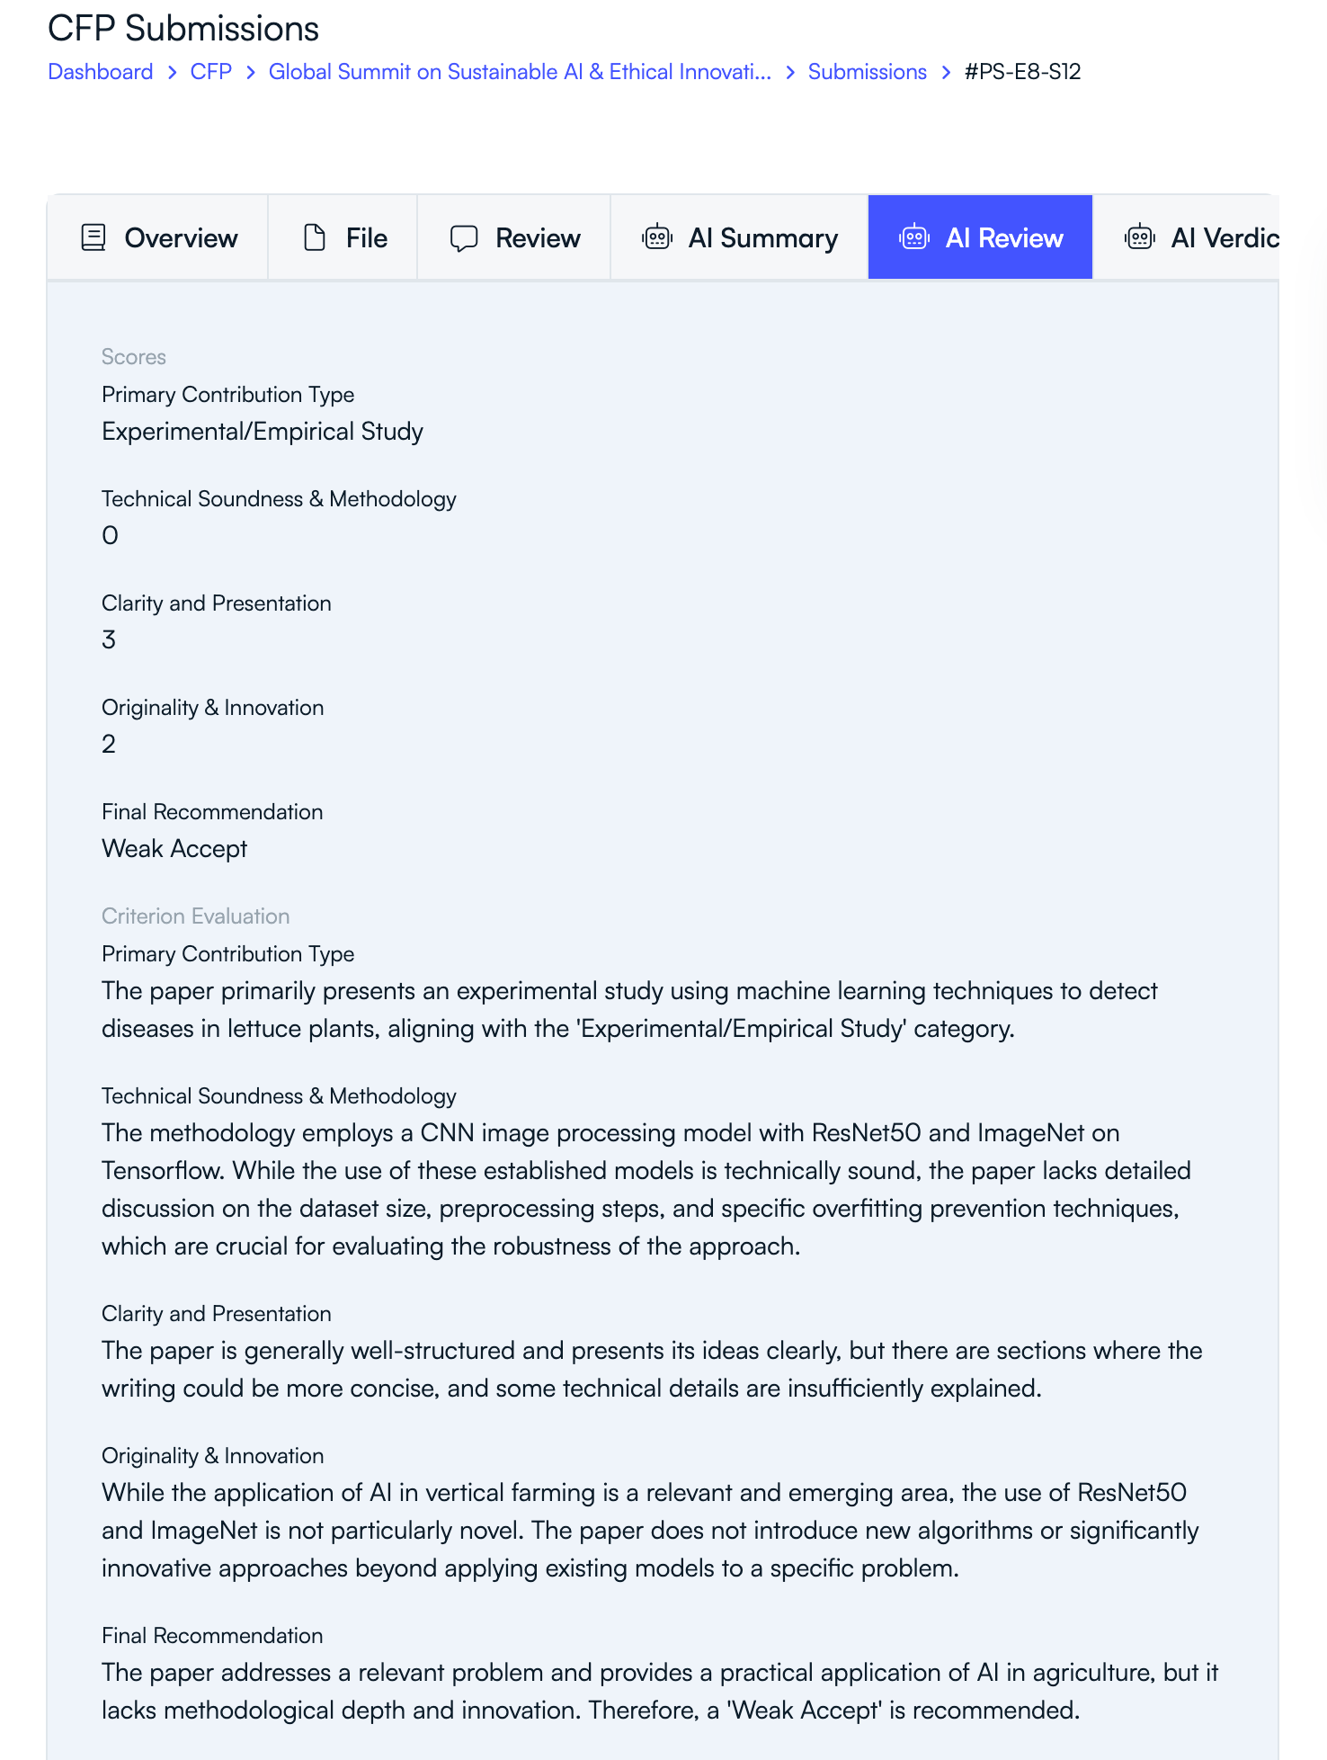Click the page scrollbar on the right edge
Viewport: 1327px width, 1760px height.
point(1319,880)
